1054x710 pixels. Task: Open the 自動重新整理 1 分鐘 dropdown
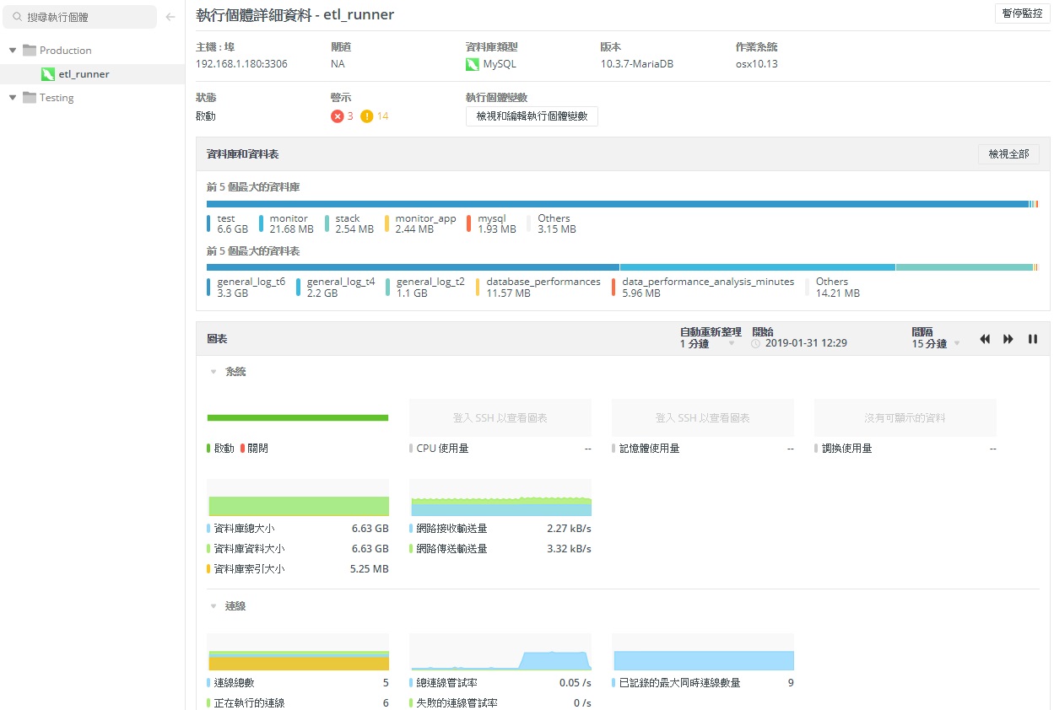point(731,344)
